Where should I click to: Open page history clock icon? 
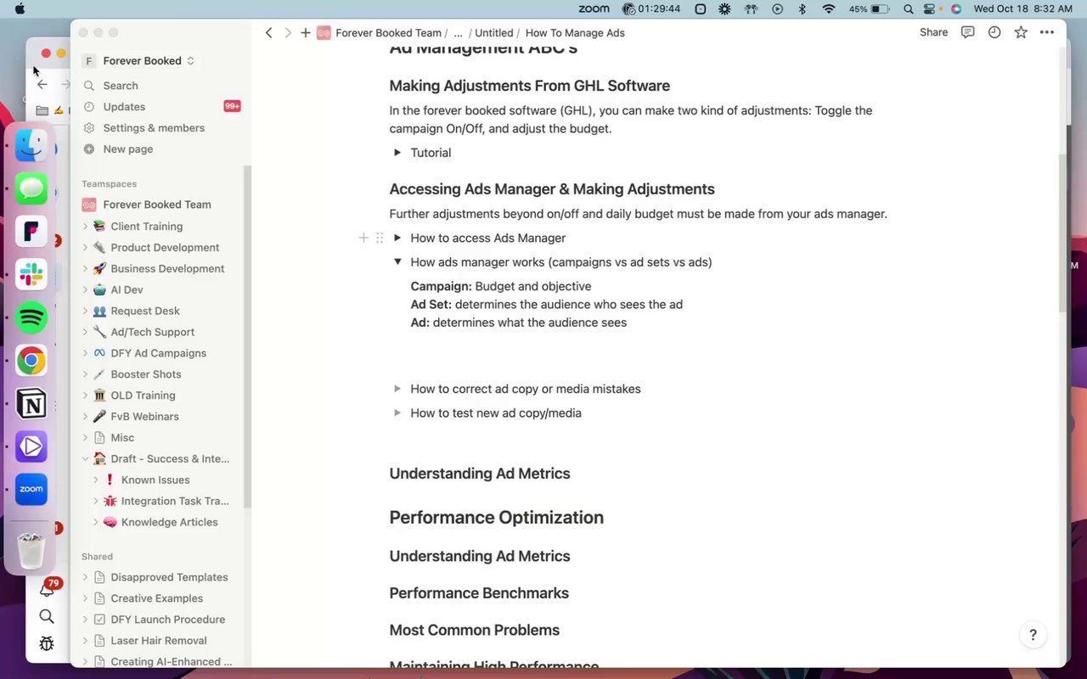pyautogui.click(x=994, y=32)
